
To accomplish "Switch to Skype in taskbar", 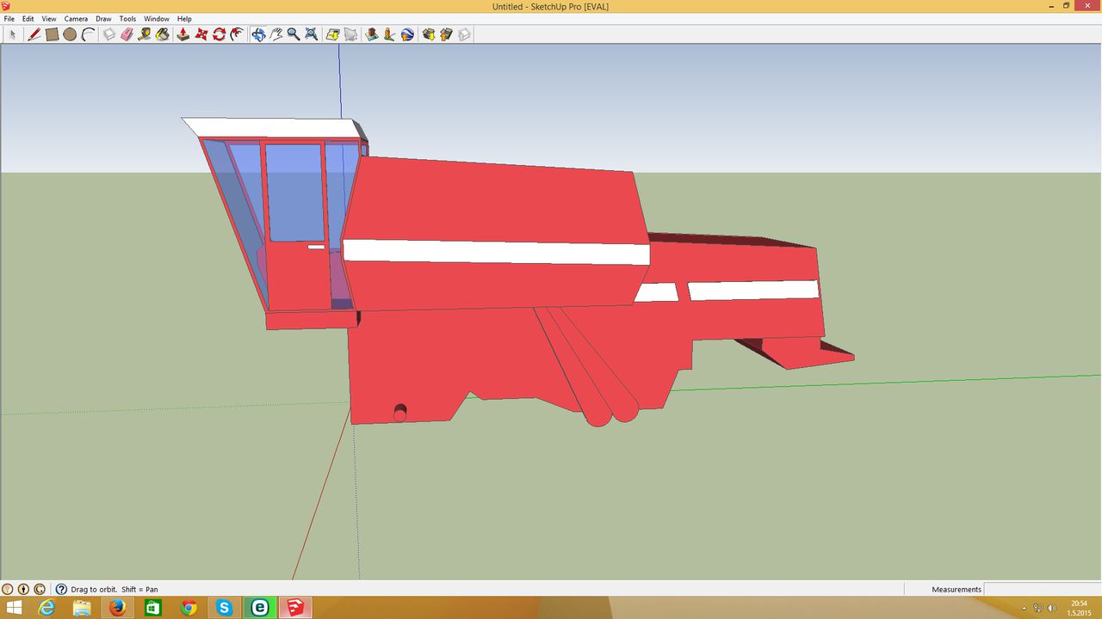I will click(x=225, y=608).
